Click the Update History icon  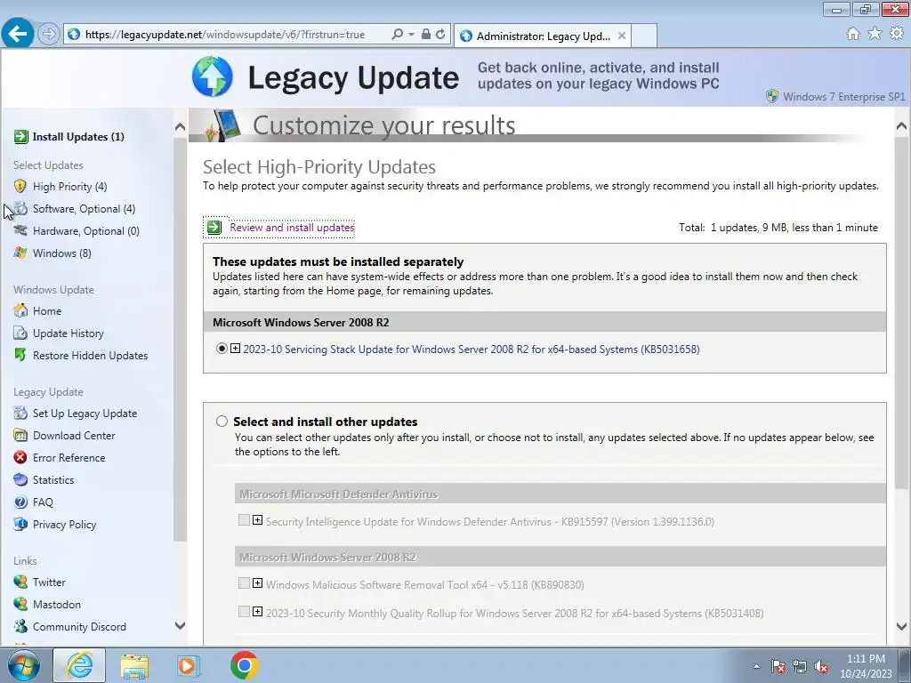20,333
